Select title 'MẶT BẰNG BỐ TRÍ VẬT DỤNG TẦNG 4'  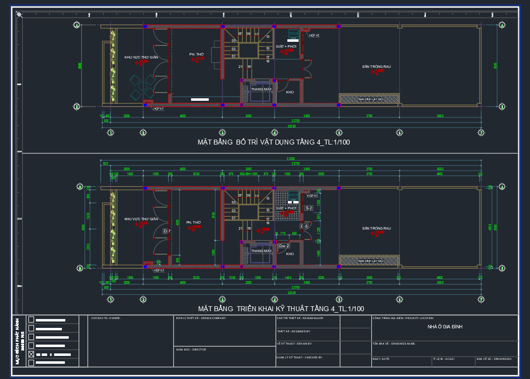point(274,143)
